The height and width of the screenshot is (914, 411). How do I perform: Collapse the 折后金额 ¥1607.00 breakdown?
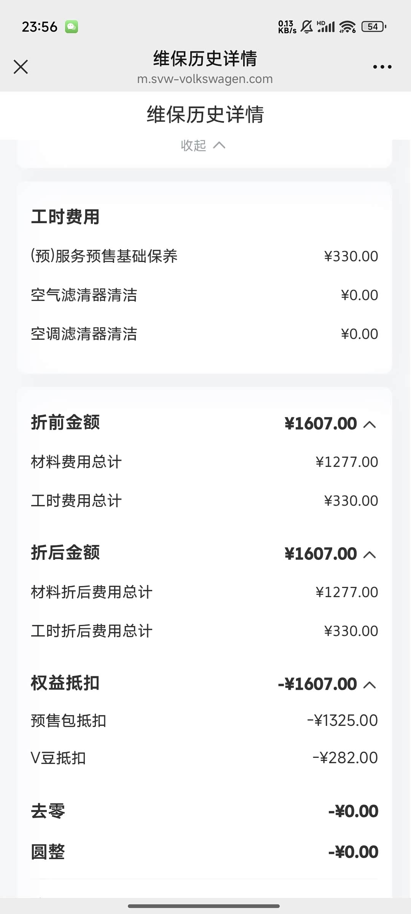tap(370, 554)
